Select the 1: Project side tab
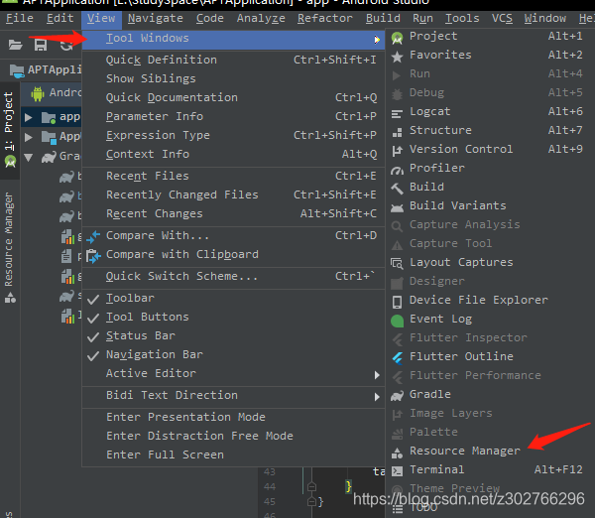Image resolution: width=595 pixels, height=518 pixels. 9,130
